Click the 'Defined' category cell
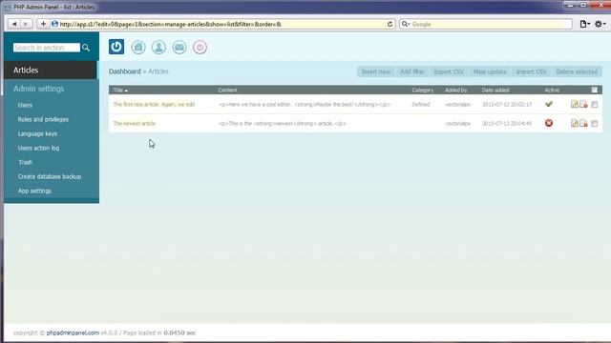 (421, 104)
